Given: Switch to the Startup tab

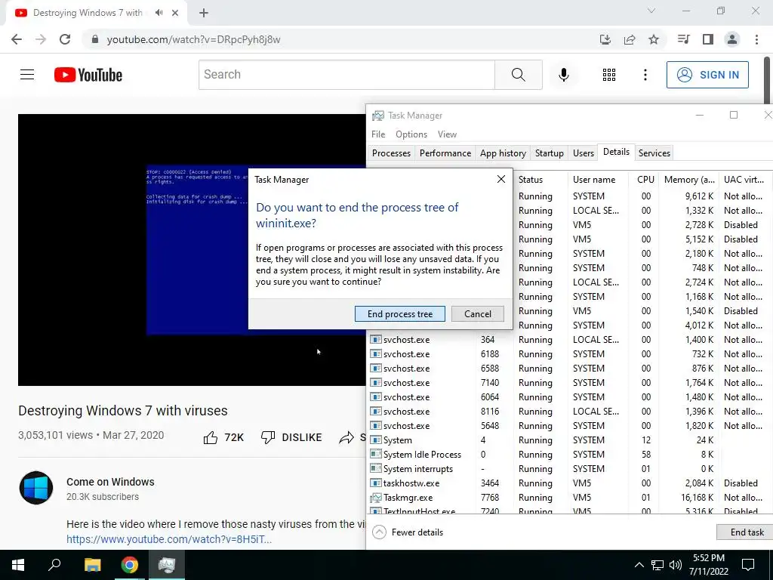Looking at the screenshot, I should 550,153.
